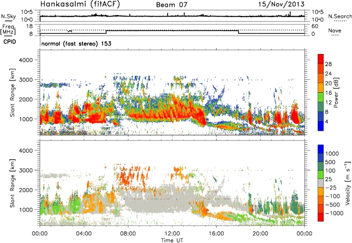The height and width of the screenshot is (243, 352).
Task: Click the Nave legend label
Action: coord(335,30)
